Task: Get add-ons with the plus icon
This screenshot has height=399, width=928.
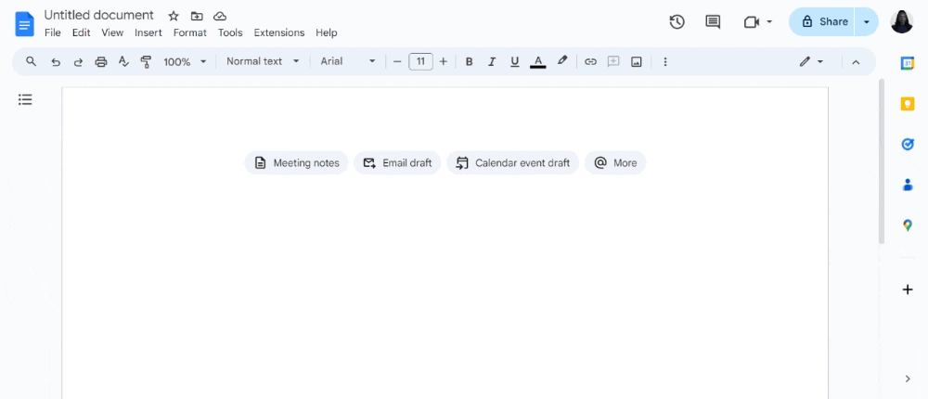Action: (908, 290)
